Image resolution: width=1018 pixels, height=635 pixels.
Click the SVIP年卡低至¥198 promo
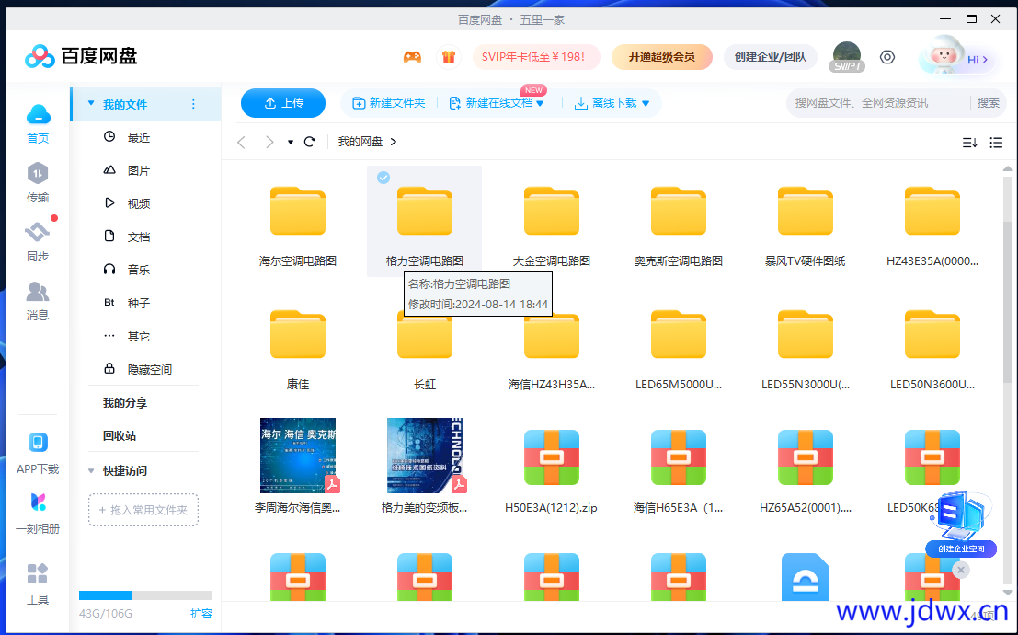(536, 57)
